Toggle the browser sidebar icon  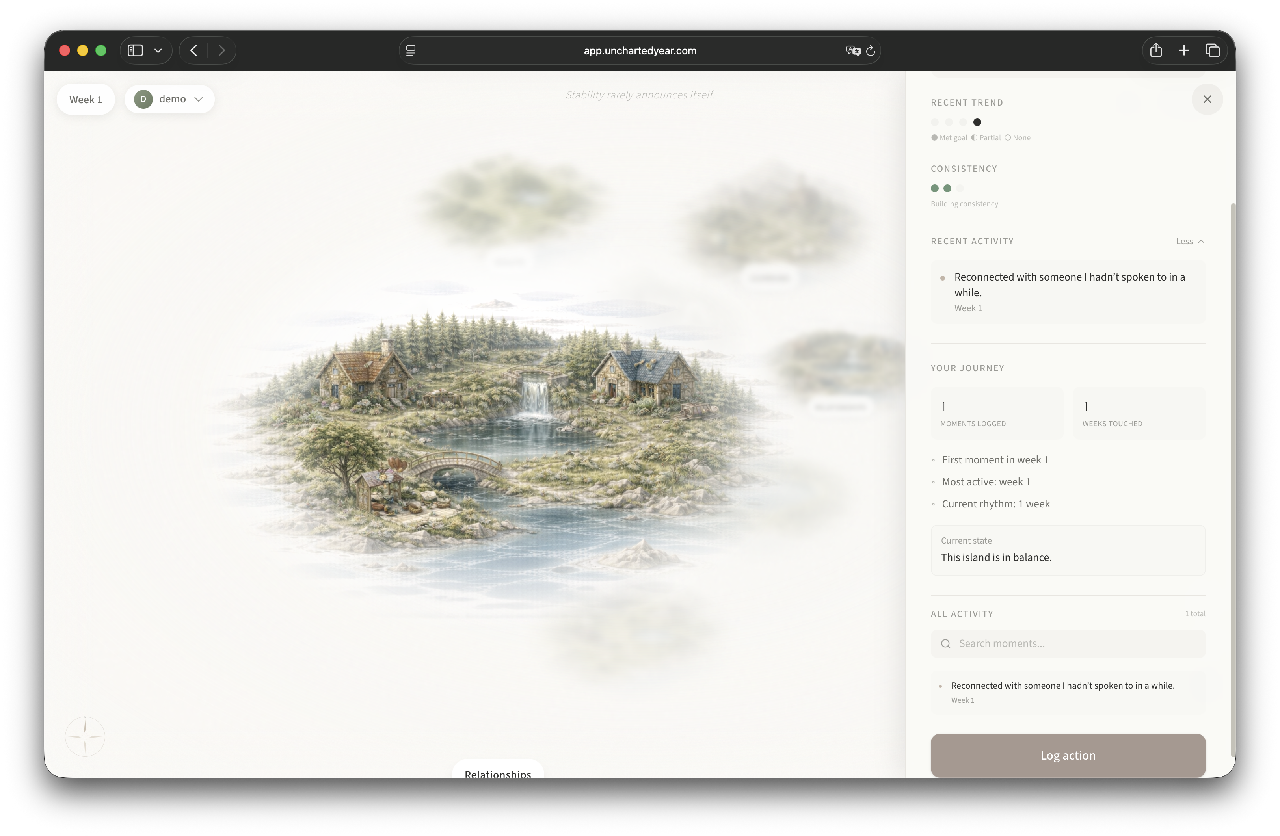click(x=134, y=50)
